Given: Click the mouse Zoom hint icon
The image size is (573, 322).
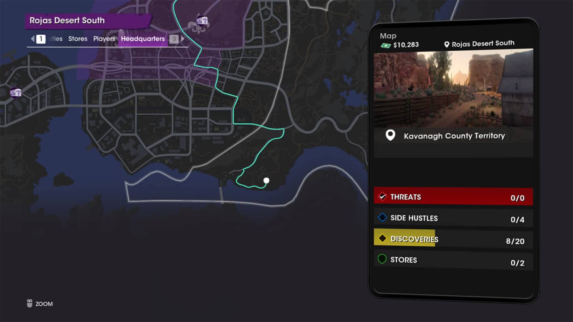Looking at the screenshot, I should [x=29, y=303].
